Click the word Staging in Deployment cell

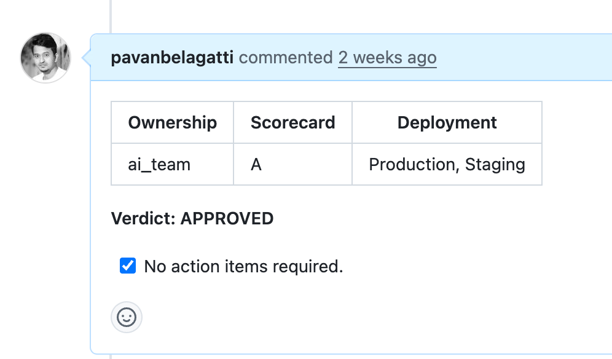tap(495, 165)
